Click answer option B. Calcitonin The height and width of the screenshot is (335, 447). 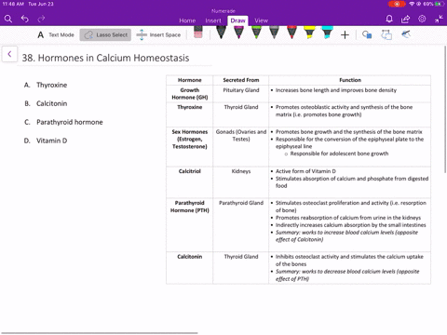pos(46,103)
